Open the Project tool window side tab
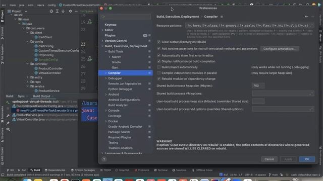The height and width of the screenshot is (181, 323). [x=2, y=16]
